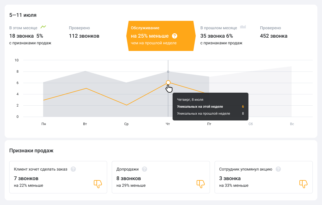322x205 pixels.
Task: Click help icon next to Клиент хочет сделать заказ
Action: click(73, 169)
